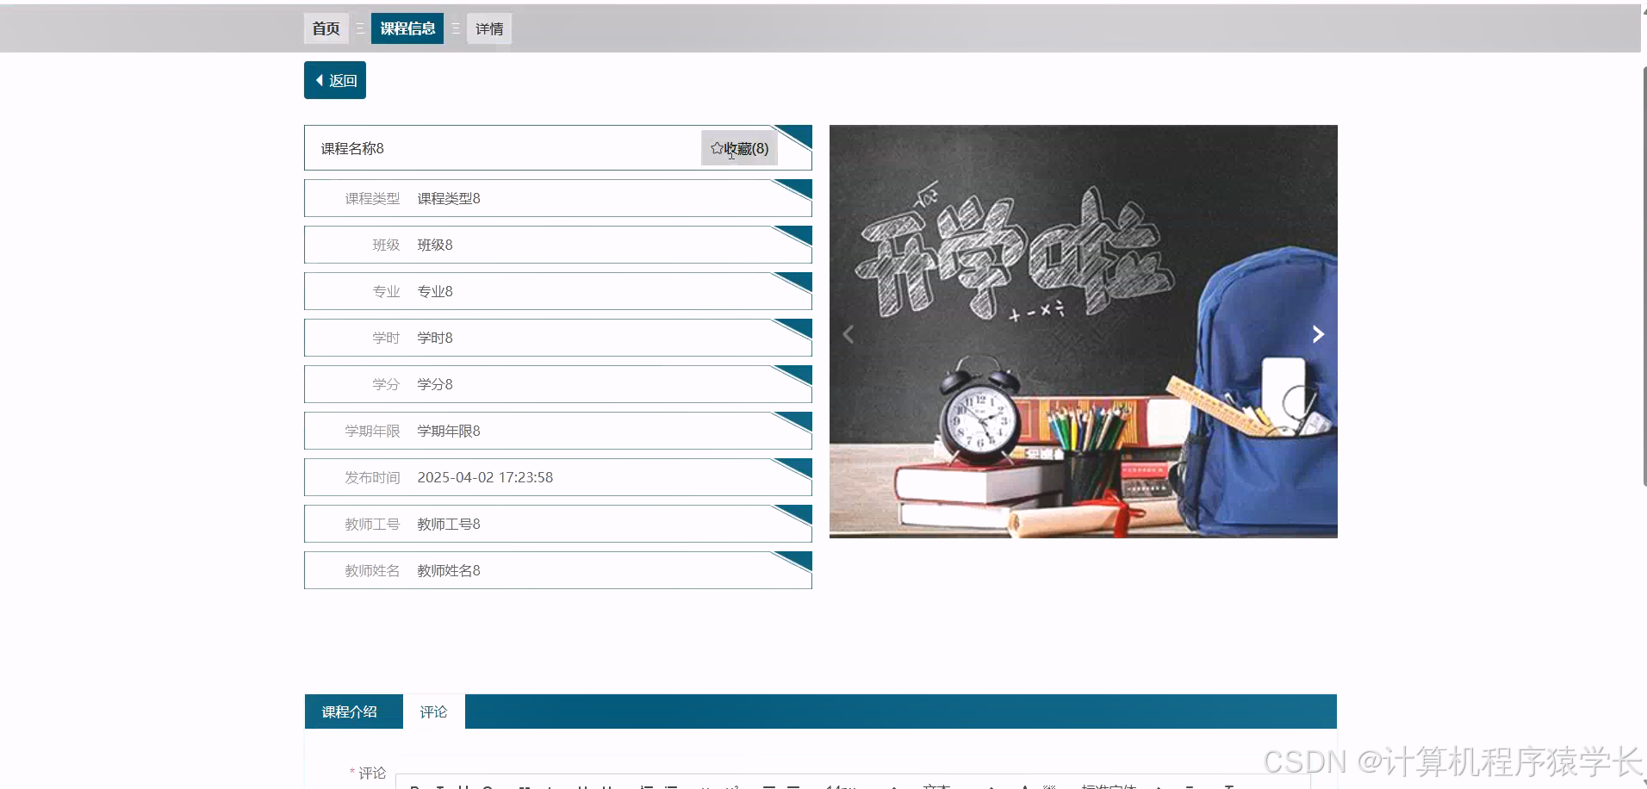This screenshot has height=789, width=1647.
Task: Select the value 班级8
Action: 435,245
